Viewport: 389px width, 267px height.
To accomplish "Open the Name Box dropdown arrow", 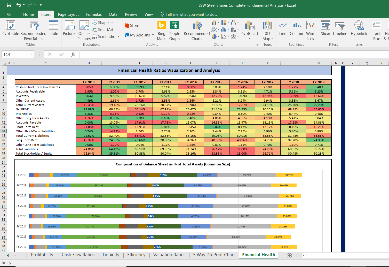I will coord(31,54).
